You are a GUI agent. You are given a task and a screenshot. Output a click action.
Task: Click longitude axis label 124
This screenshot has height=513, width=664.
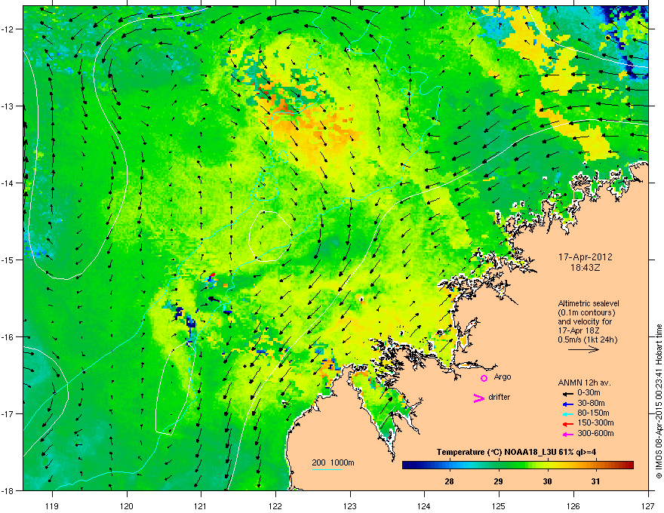[x=424, y=505]
